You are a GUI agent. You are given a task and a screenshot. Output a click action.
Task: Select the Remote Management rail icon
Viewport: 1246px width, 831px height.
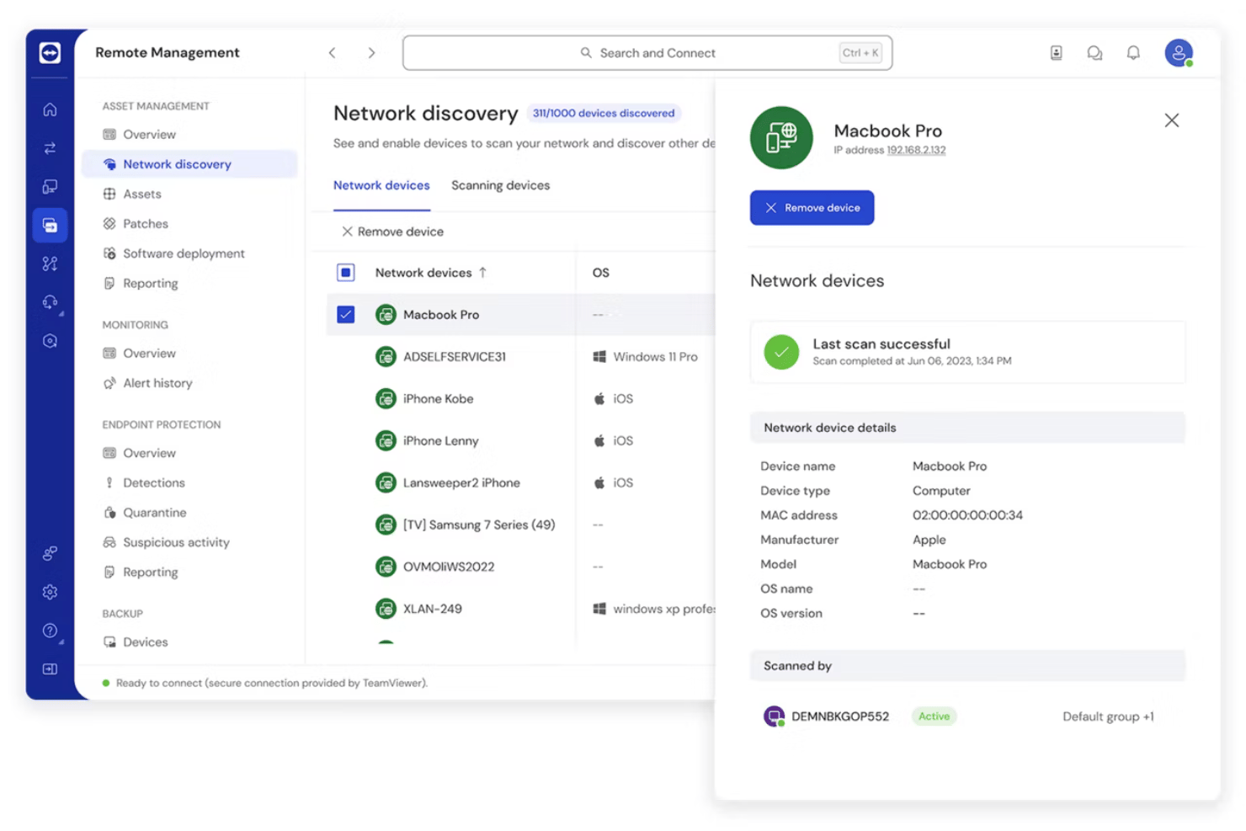click(50, 225)
